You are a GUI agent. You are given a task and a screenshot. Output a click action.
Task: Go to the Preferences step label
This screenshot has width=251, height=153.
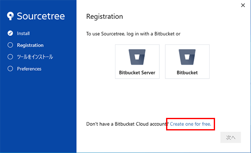point(29,69)
